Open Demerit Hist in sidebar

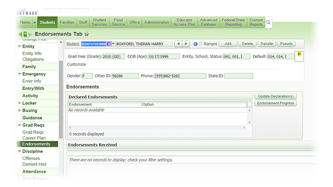click(34, 164)
